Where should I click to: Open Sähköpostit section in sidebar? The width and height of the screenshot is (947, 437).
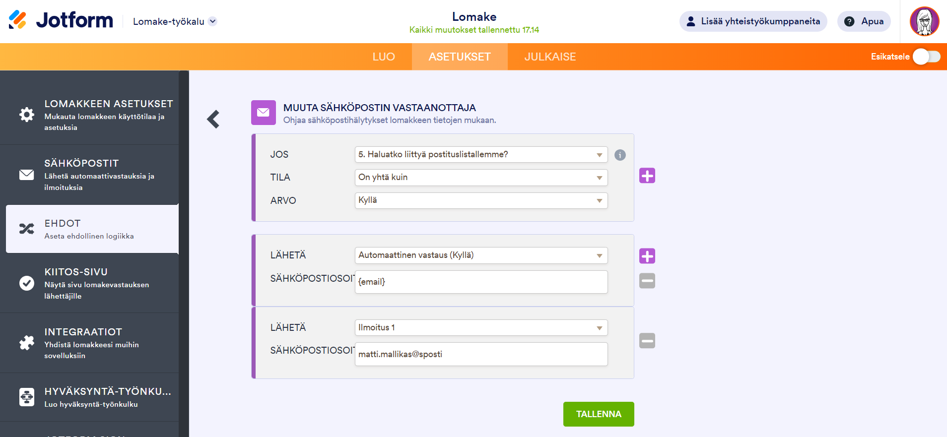point(89,175)
